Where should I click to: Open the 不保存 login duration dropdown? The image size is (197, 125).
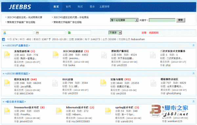(x=115, y=33)
